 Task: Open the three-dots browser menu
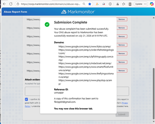tap(145, 4)
